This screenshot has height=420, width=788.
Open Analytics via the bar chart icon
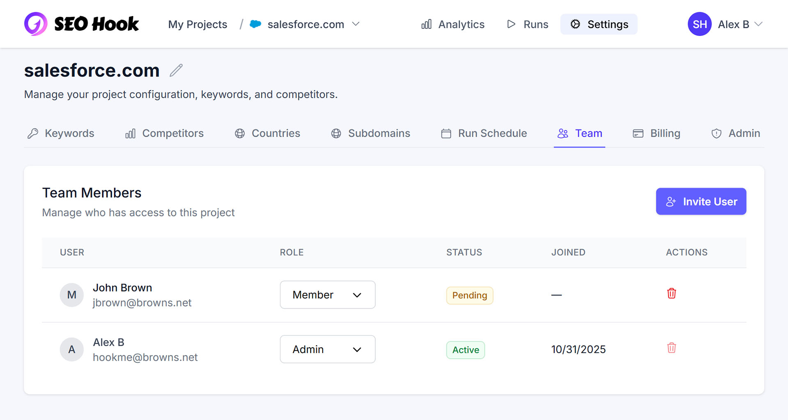pos(426,24)
